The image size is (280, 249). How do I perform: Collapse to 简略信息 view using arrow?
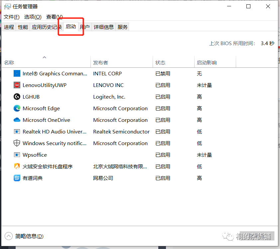point(9,236)
